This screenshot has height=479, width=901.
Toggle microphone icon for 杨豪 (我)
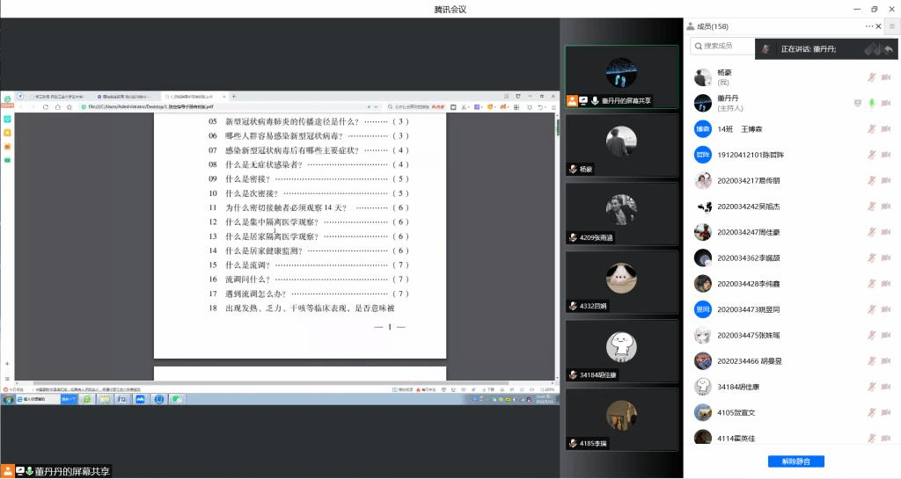(x=871, y=77)
